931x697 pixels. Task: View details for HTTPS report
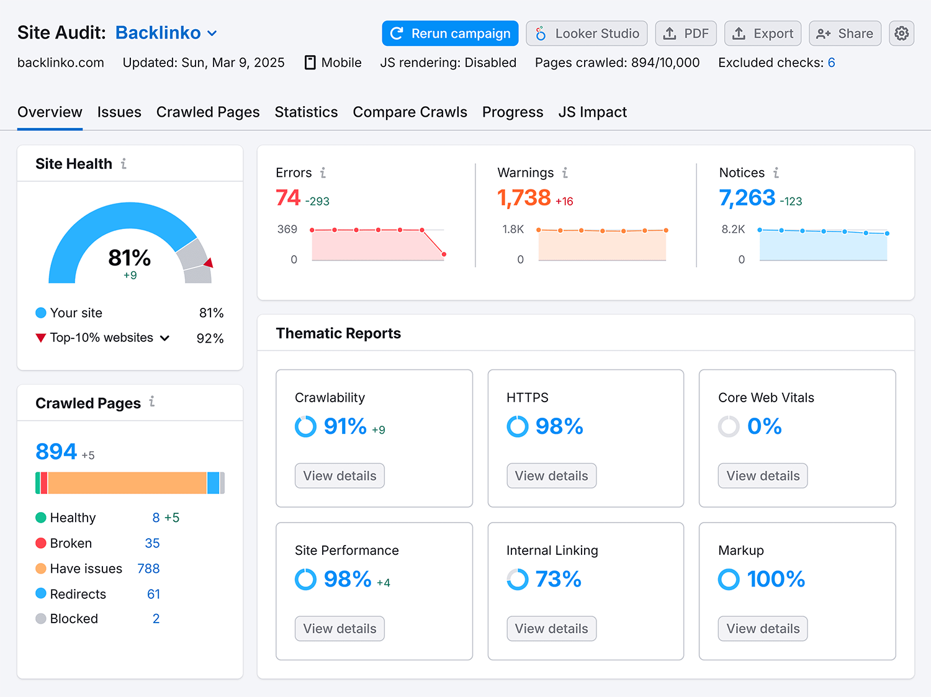(x=552, y=476)
